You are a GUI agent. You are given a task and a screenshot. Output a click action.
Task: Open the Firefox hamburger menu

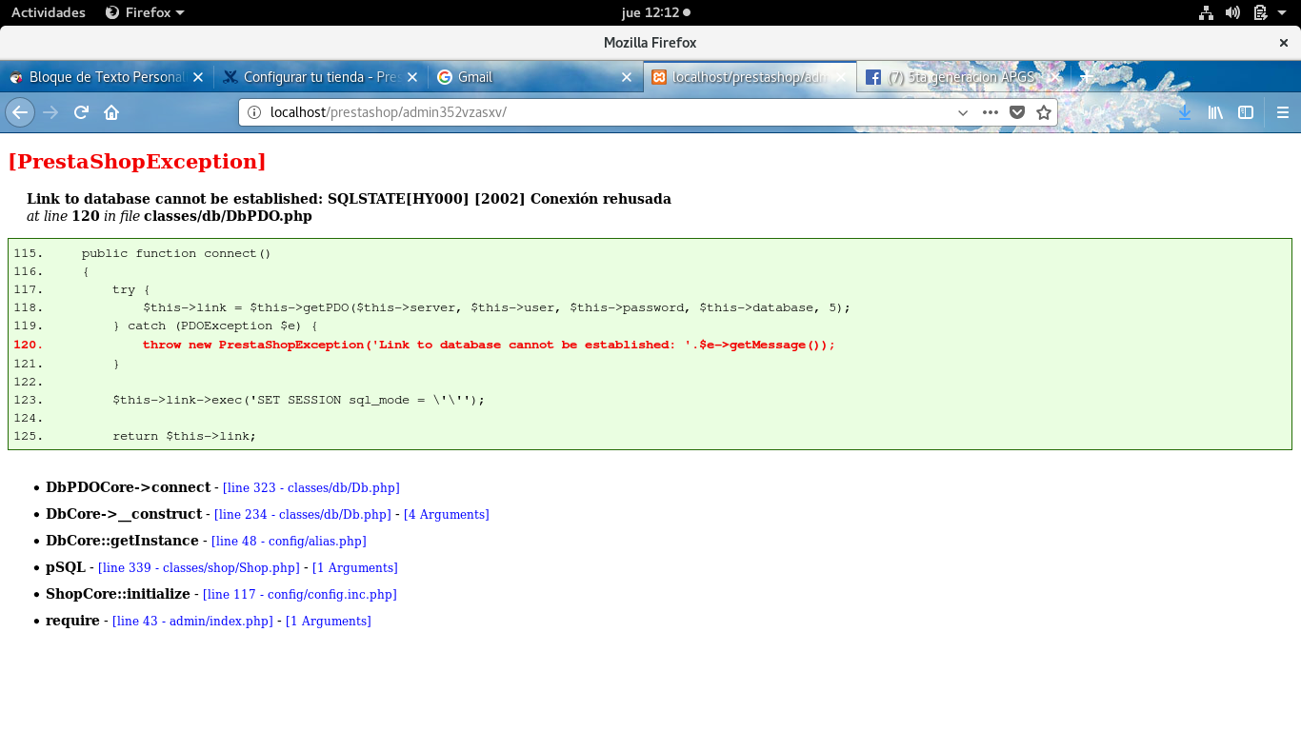pyautogui.click(x=1282, y=112)
